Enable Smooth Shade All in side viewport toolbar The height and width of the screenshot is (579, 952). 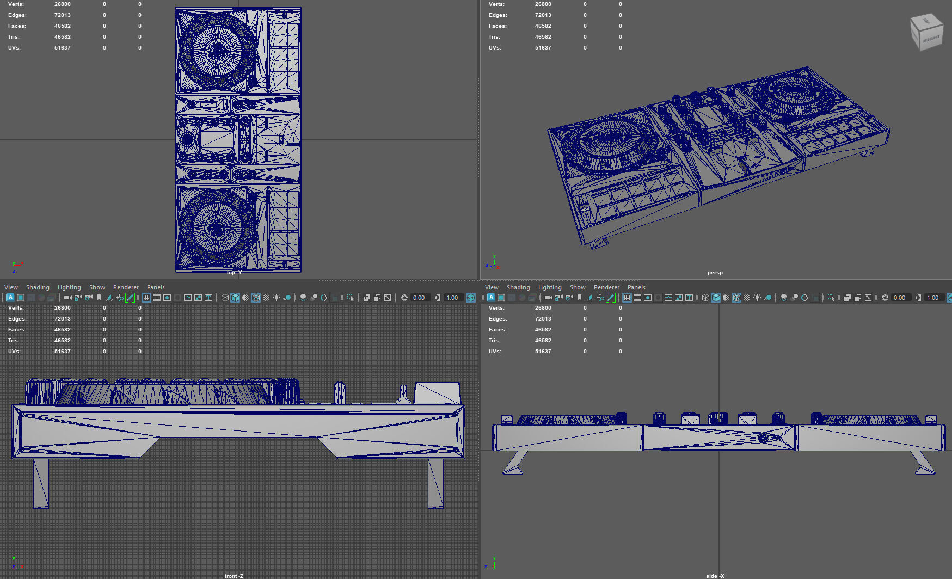coord(716,298)
